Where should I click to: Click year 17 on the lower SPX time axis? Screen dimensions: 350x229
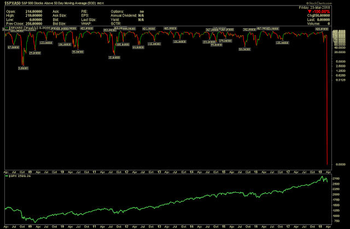point(288,227)
